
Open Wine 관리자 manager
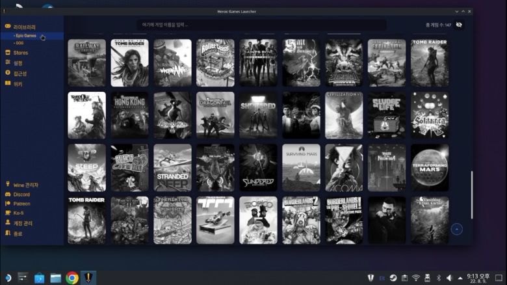coord(22,185)
